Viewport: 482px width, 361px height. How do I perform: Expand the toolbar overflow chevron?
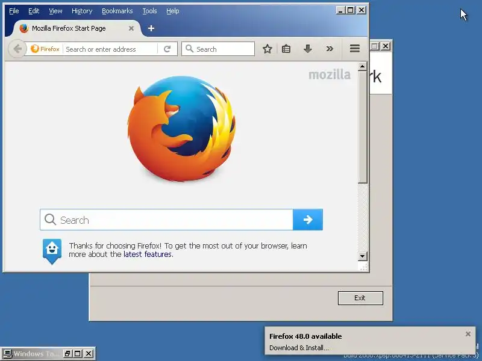(x=330, y=49)
